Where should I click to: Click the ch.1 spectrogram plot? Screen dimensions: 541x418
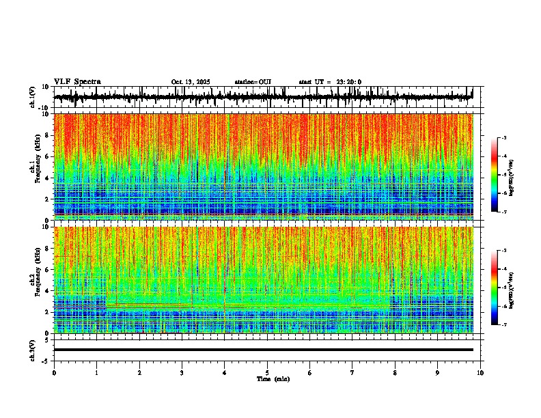(x=263, y=167)
